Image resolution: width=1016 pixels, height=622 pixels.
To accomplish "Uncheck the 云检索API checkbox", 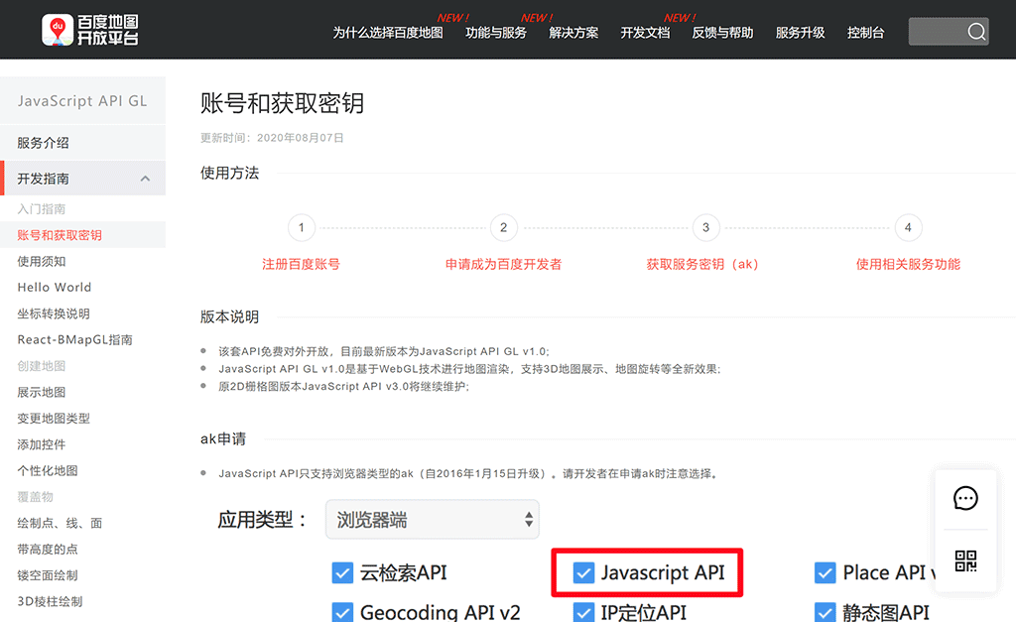I will pos(342,572).
